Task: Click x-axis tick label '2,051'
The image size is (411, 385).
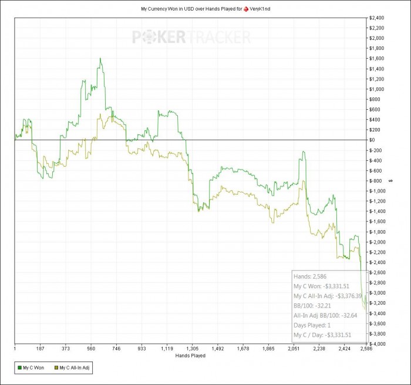Action: 294,349
